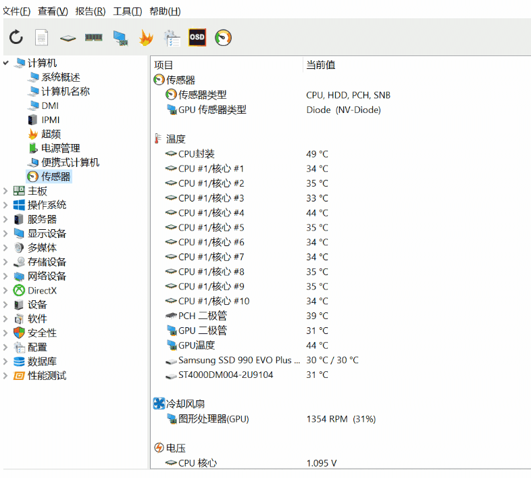Expand the 网络设备 tree node
This screenshot has width=531, height=478.
[x=6, y=277]
